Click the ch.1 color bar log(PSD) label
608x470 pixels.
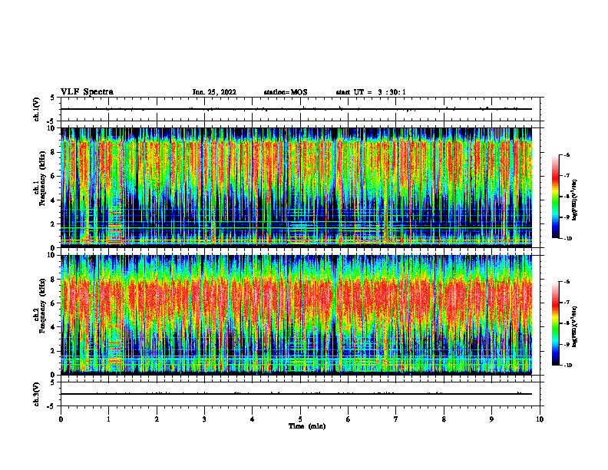(575, 200)
